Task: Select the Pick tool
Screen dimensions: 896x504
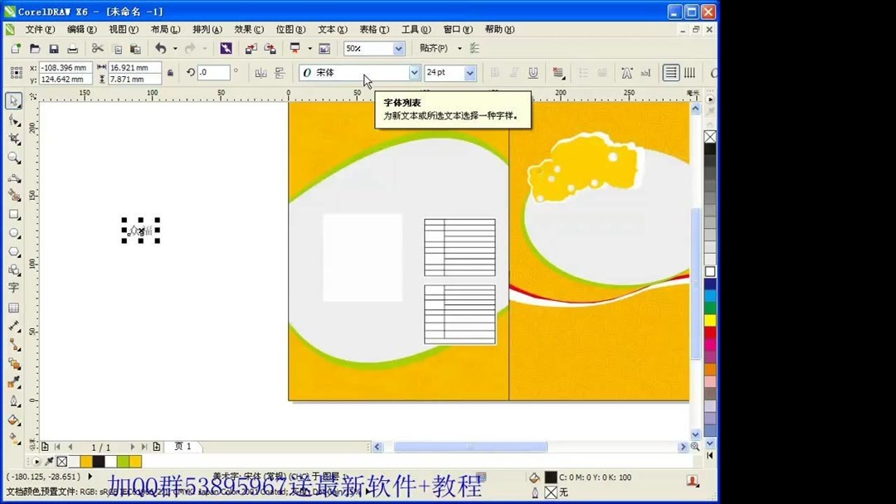Action: (x=13, y=100)
